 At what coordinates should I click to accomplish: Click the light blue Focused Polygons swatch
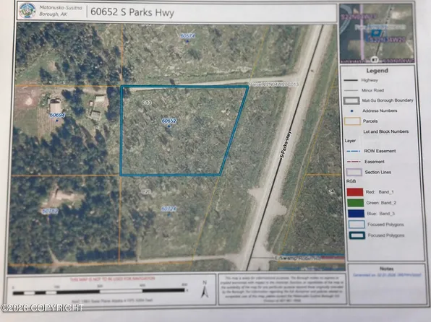pyautogui.click(x=357, y=225)
